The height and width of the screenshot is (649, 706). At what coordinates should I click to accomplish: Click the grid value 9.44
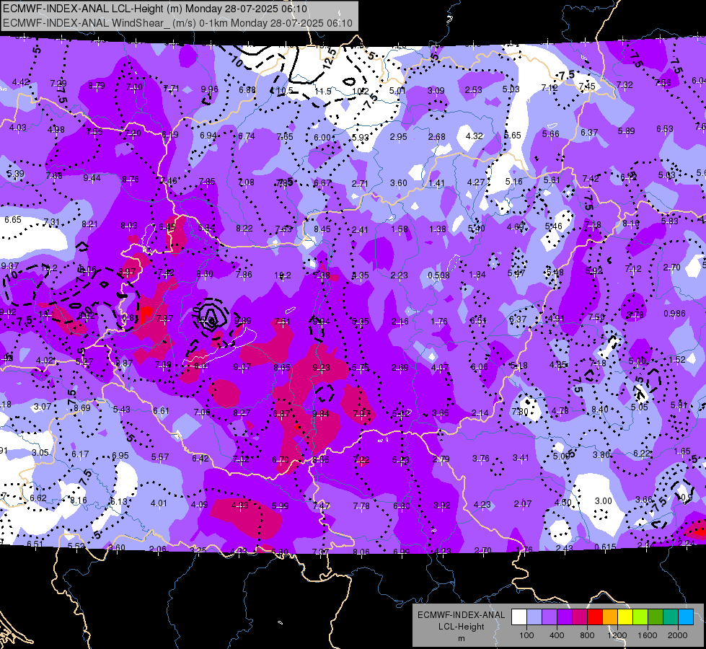click(92, 178)
